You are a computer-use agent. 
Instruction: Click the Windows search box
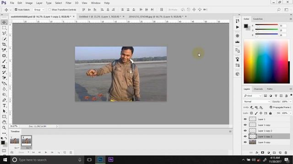coord(47,160)
